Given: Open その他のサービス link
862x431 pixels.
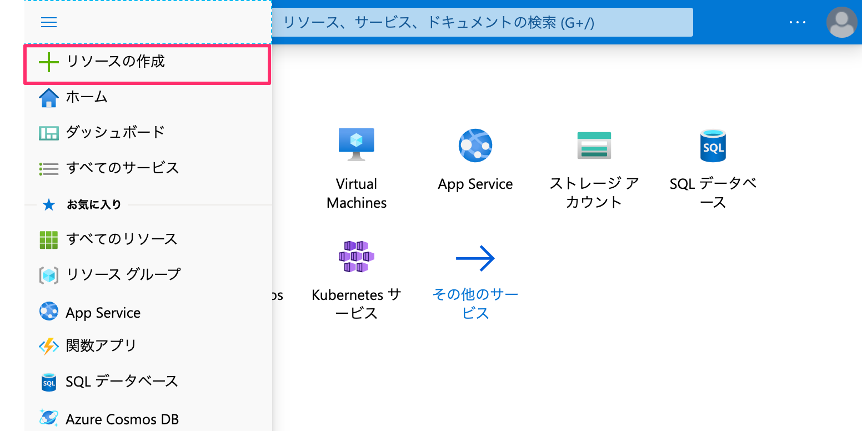Looking at the screenshot, I should [x=475, y=303].
